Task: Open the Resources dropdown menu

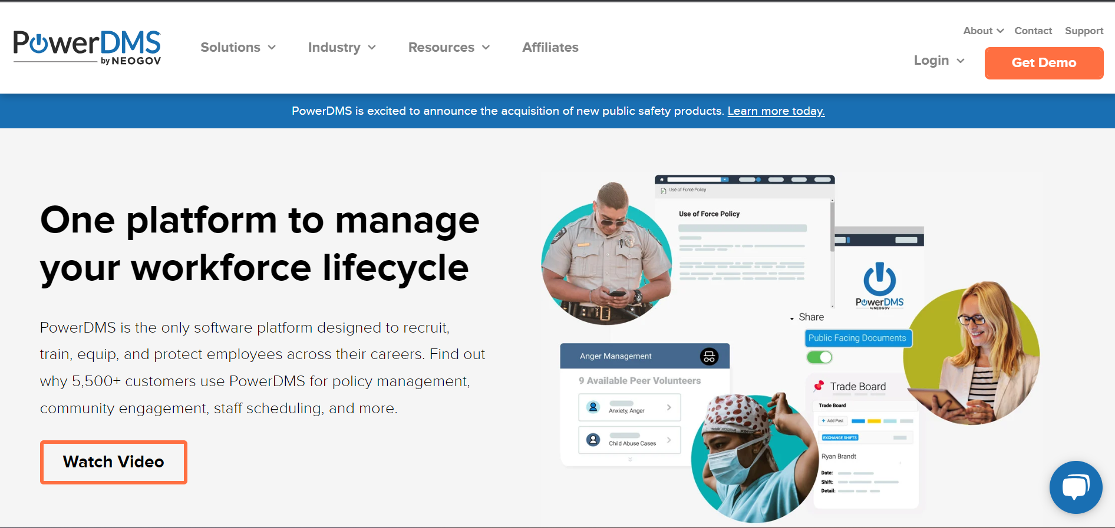Action: click(x=449, y=48)
